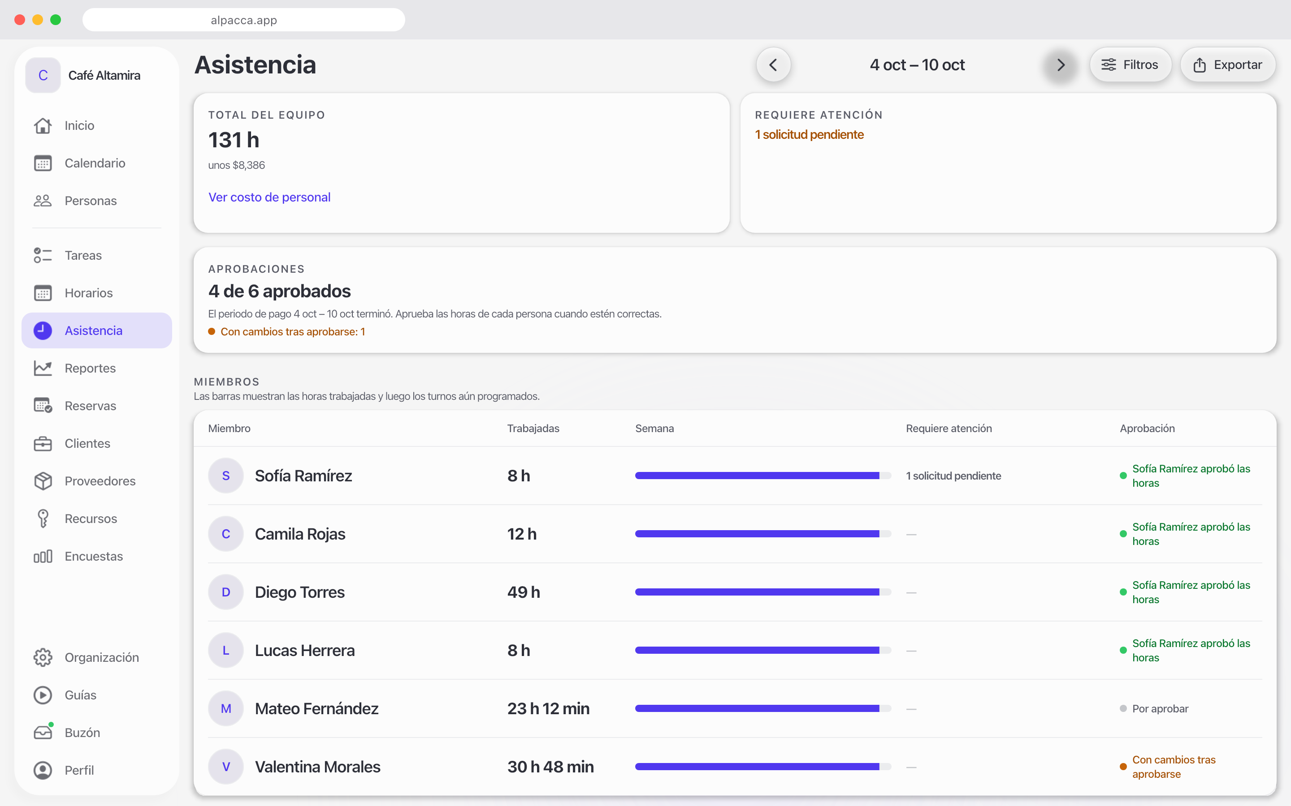The height and width of the screenshot is (806, 1291).
Task: Click the Organización gear icon
Action: click(x=43, y=657)
